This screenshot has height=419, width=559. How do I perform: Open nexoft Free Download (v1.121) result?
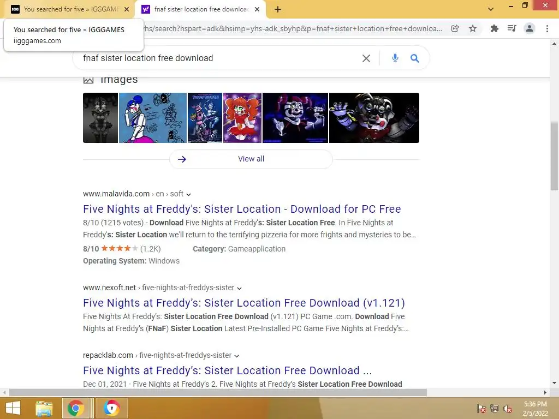coord(244,303)
